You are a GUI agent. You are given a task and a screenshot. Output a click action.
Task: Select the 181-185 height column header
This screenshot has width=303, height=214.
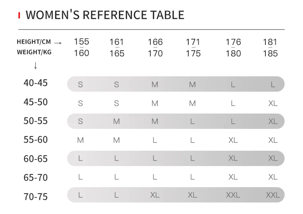click(270, 48)
